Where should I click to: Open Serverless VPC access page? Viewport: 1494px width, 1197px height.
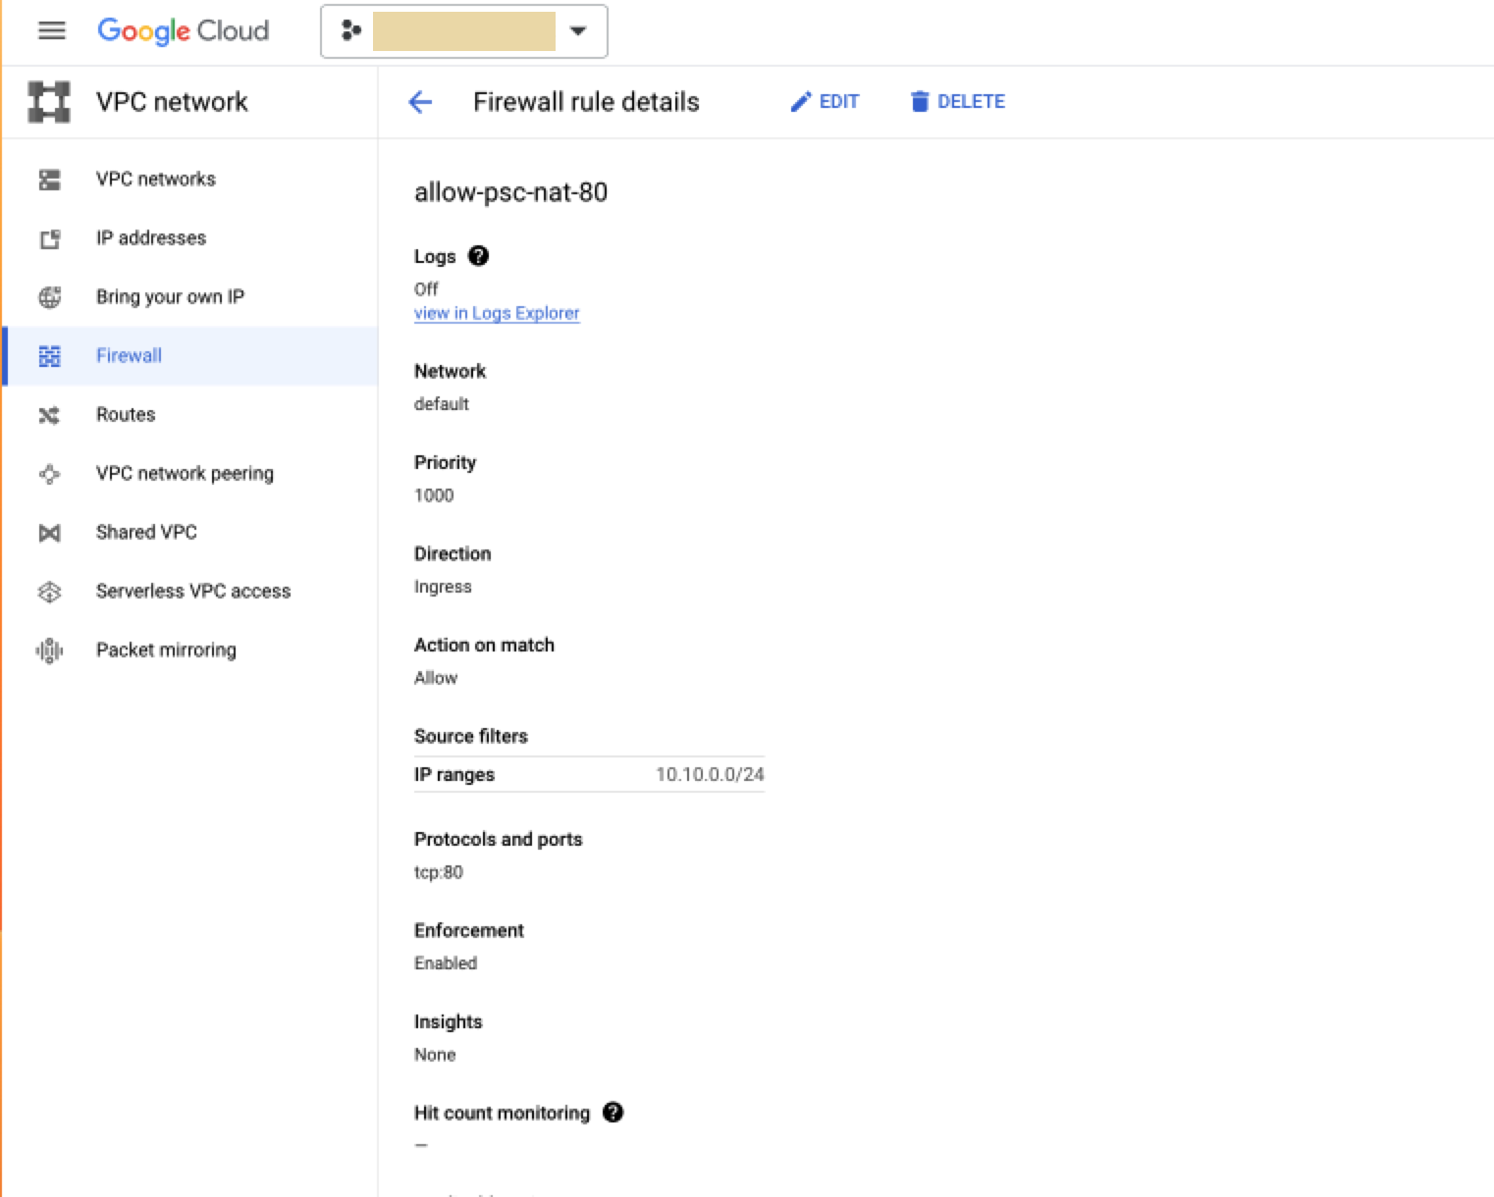click(x=193, y=592)
